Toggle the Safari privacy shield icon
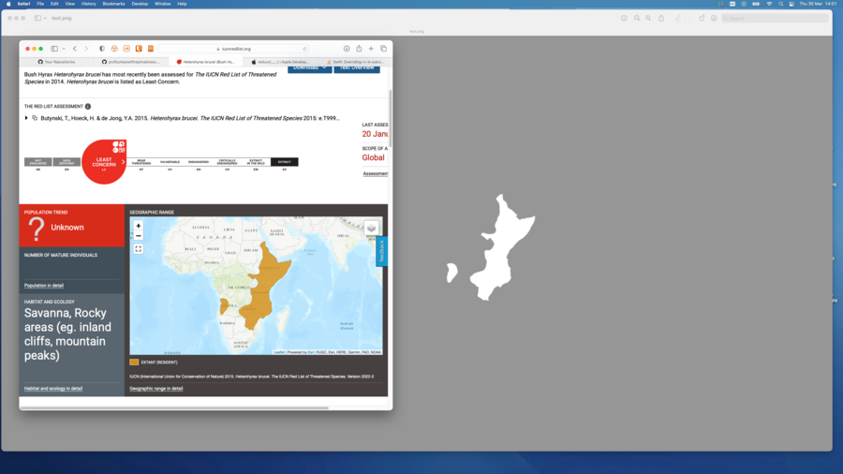 [x=102, y=49]
